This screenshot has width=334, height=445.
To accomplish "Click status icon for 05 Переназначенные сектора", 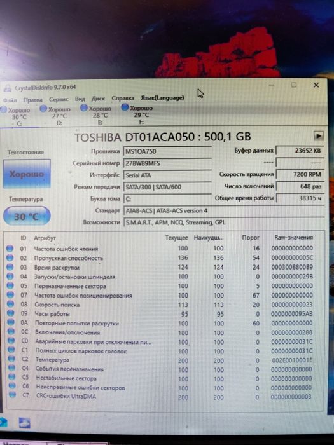I will [10, 286].
